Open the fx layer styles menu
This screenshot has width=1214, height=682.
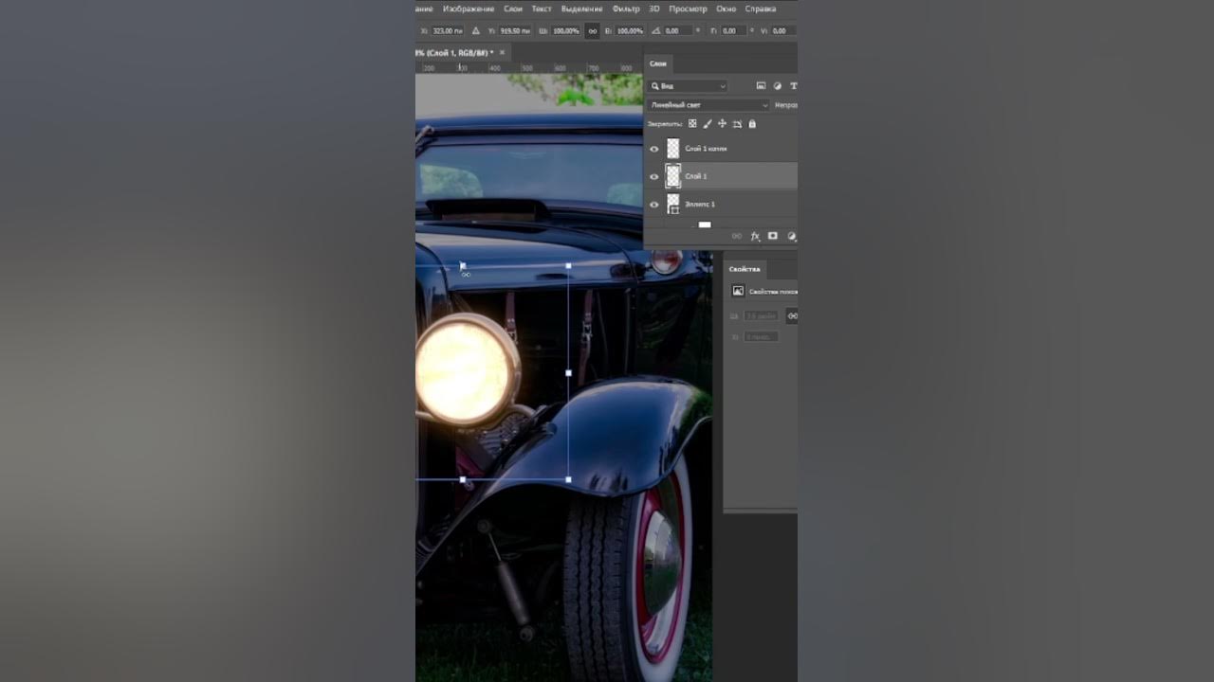(x=755, y=236)
